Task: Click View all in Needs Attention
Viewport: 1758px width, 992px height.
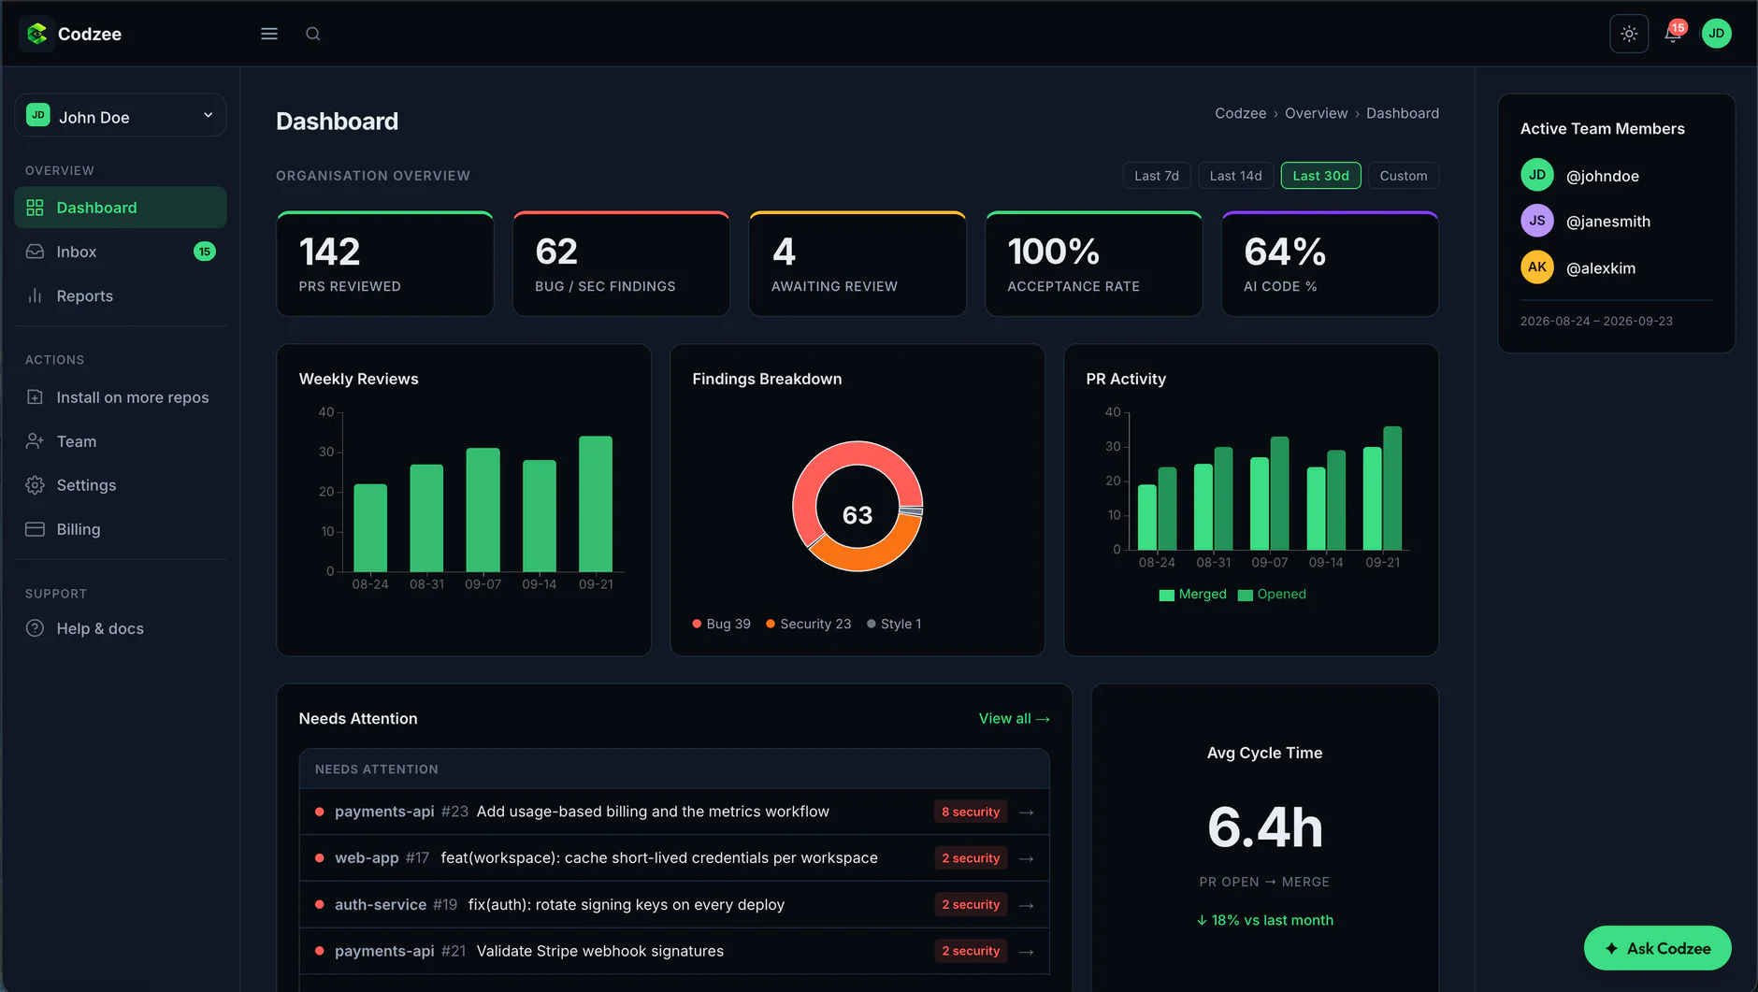Action: pyautogui.click(x=1014, y=718)
